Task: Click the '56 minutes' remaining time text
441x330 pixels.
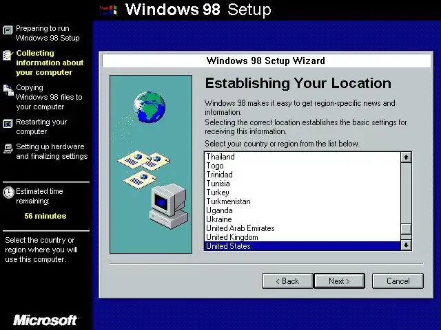Action: [x=45, y=216]
